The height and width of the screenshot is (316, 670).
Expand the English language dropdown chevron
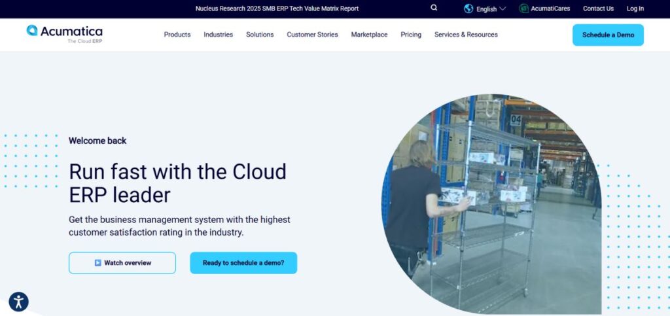click(x=502, y=9)
